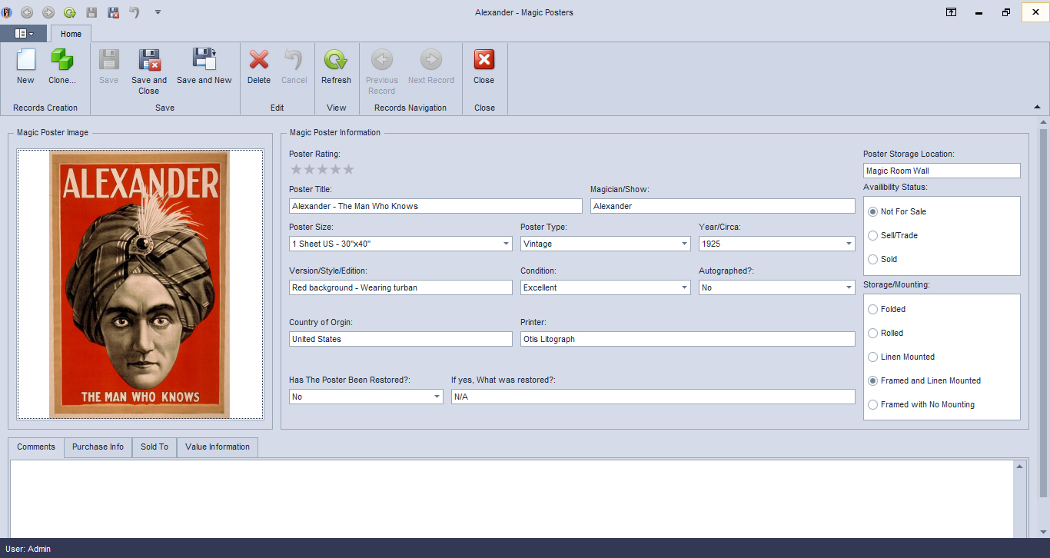Switch to the Comments tab
The width and height of the screenshot is (1050, 558).
pos(36,447)
